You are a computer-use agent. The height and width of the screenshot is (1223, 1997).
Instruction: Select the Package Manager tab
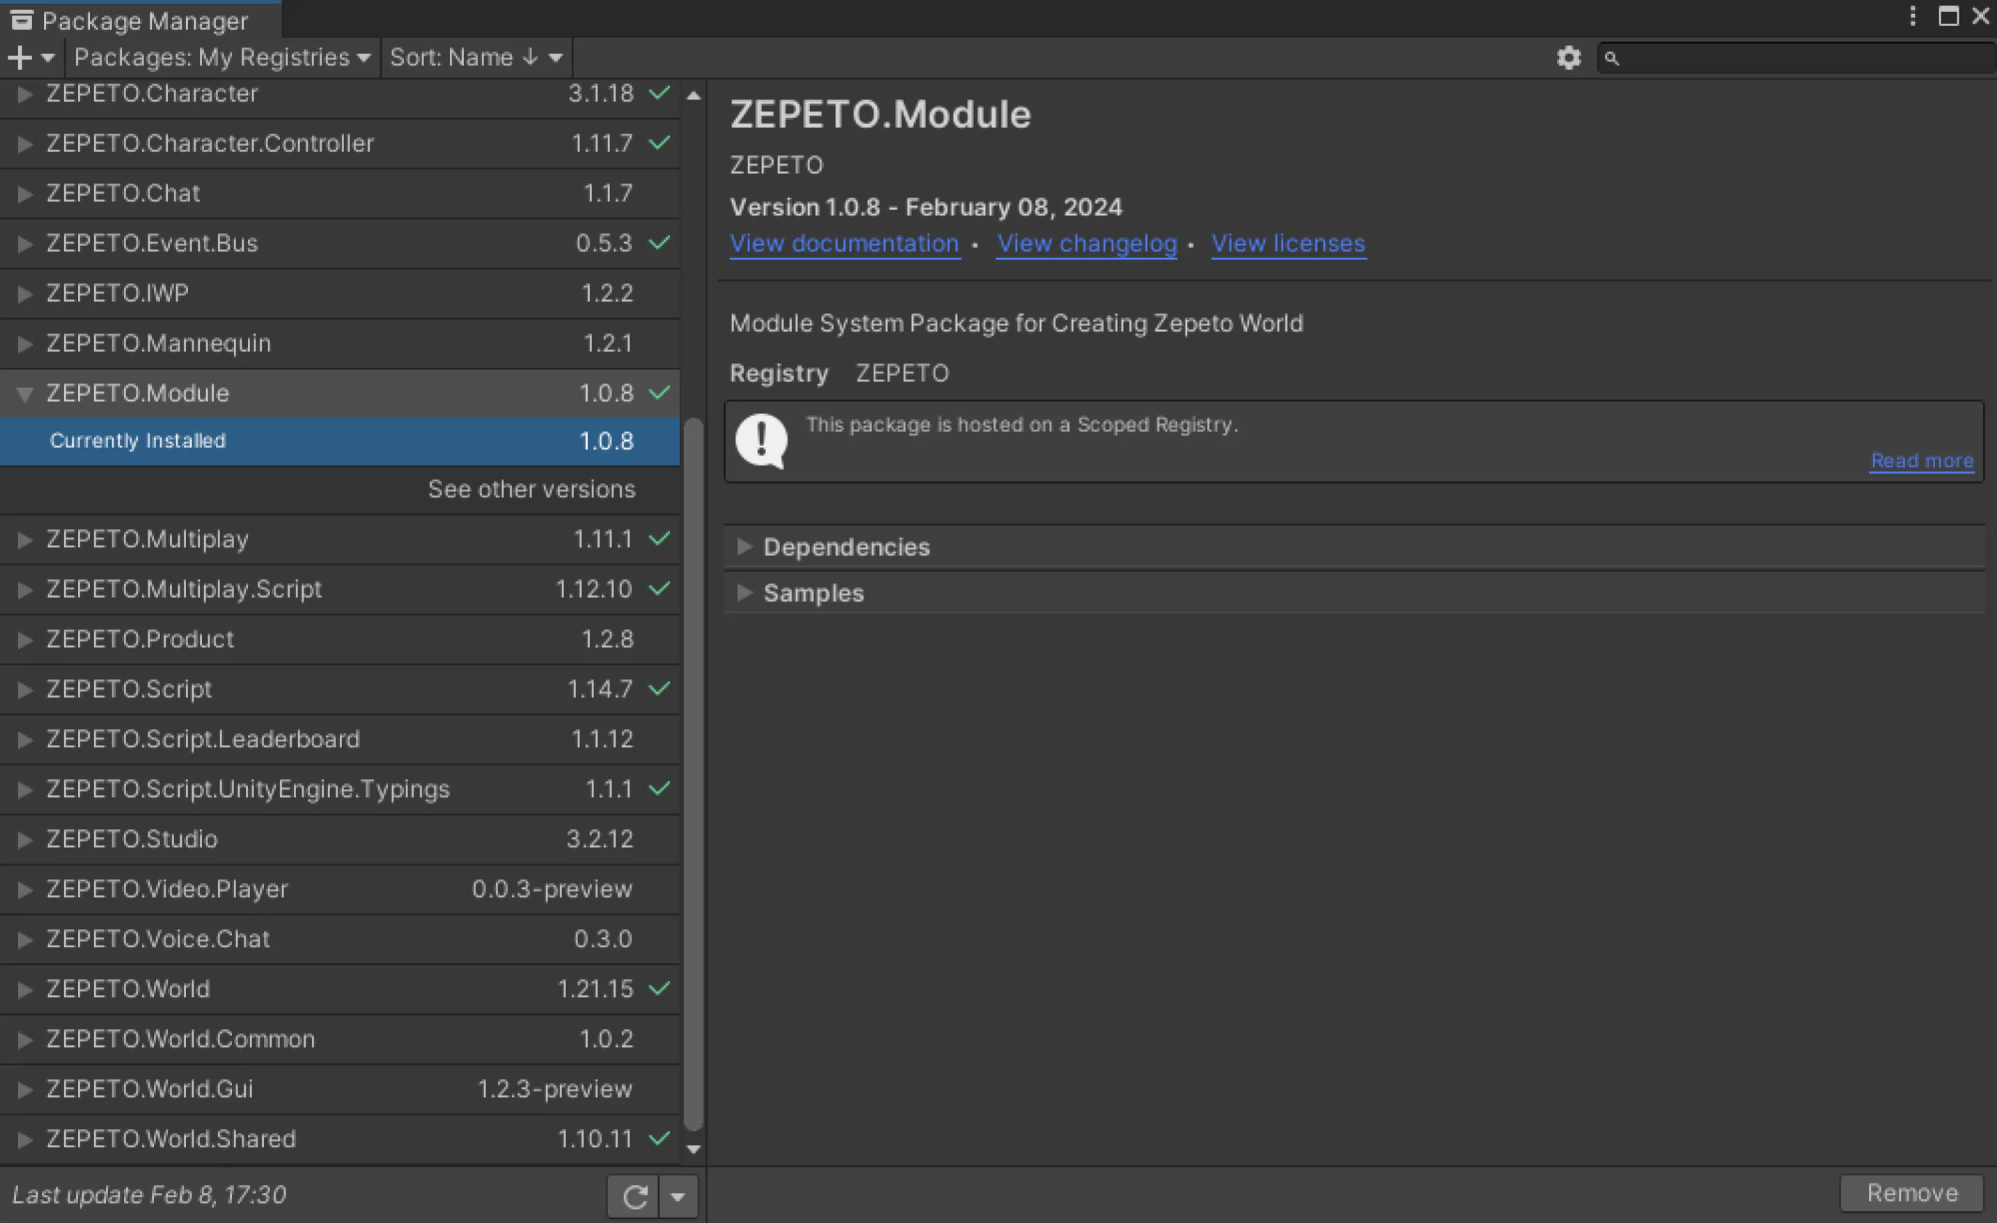click(141, 20)
